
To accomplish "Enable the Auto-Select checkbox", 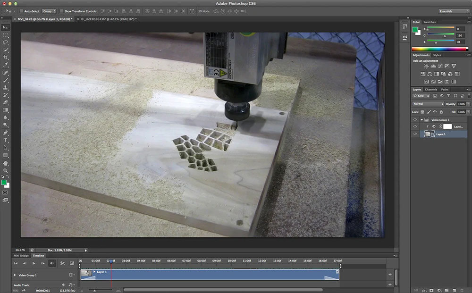I will click(21, 11).
